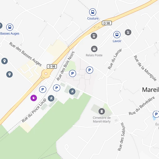The height and width of the screenshot is (159, 159).
Task: Select the Mareil town name label
Action: click(x=151, y=90)
